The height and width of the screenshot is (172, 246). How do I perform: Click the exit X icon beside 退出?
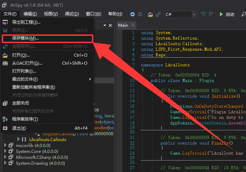[x=5, y=128]
